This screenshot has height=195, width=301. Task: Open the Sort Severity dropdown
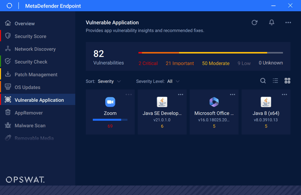click(x=109, y=81)
